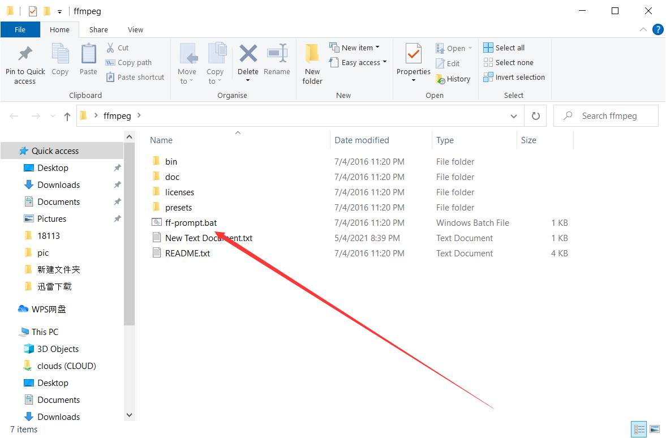The height and width of the screenshot is (438, 666).
Task: Sort by Size column header
Action: tap(529, 140)
